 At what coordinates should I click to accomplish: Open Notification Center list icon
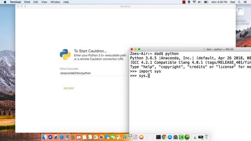pos(245,2)
